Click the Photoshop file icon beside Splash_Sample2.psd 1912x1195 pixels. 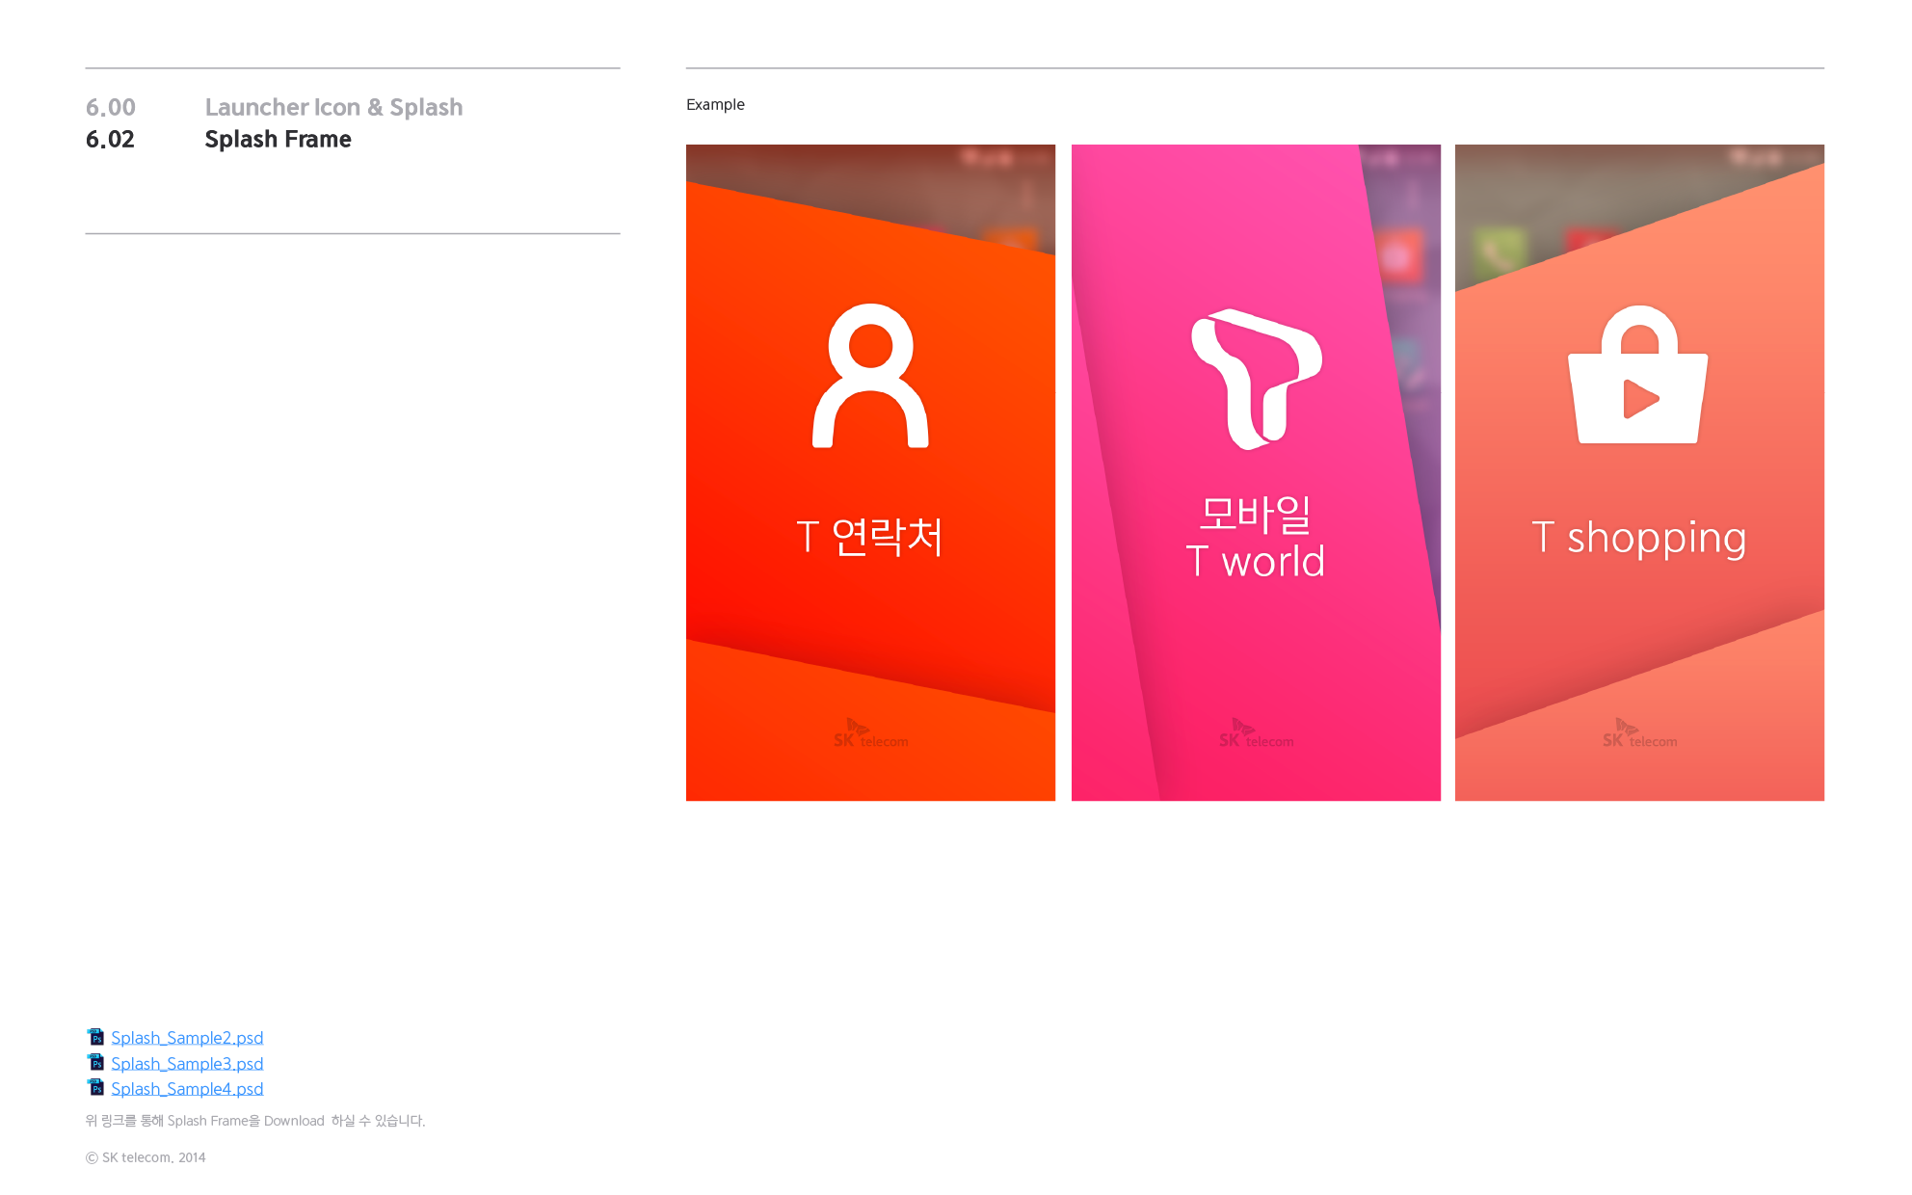[x=95, y=1037]
